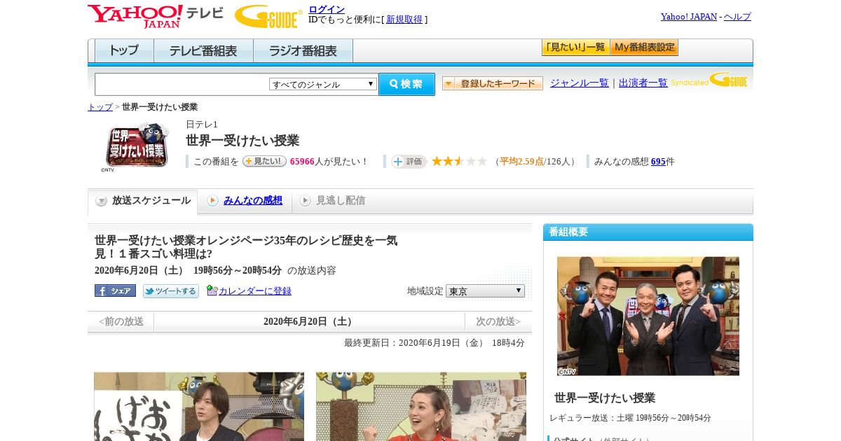Go to <前の放送 previous broadcast
The height and width of the screenshot is (441, 841).
(121, 322)
